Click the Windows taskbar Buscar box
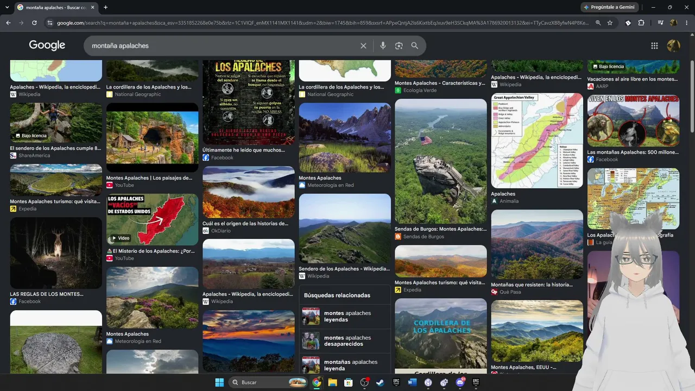The width and height of the screenshot is (695, 391). [269, 382]
